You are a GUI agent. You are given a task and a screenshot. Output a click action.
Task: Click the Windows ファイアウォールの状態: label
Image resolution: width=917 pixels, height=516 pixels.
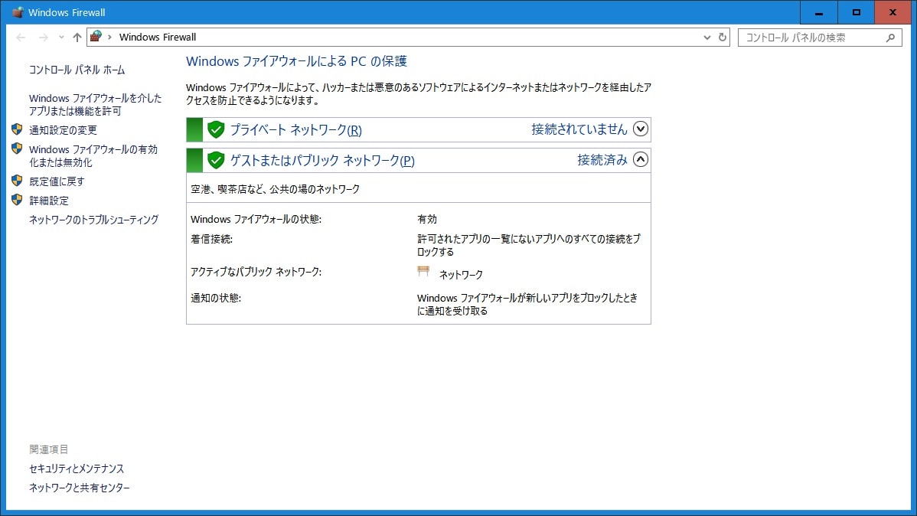256,220
